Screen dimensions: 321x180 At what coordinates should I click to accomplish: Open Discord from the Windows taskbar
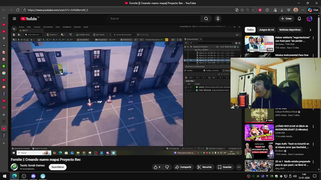tap(33, 176)
